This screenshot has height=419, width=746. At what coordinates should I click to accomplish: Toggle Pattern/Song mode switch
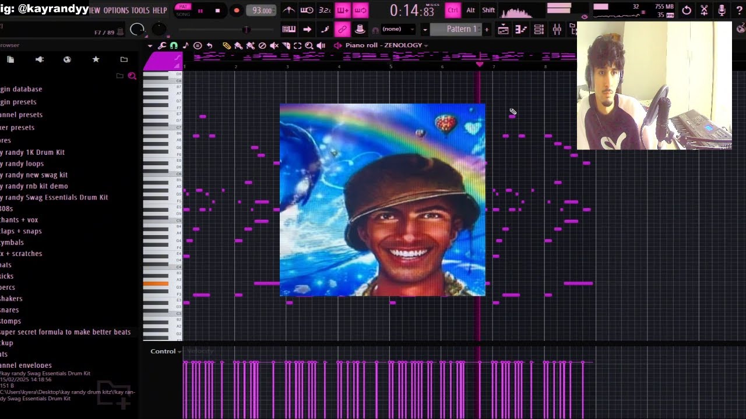pyautogui.click(x=183, y=10)
